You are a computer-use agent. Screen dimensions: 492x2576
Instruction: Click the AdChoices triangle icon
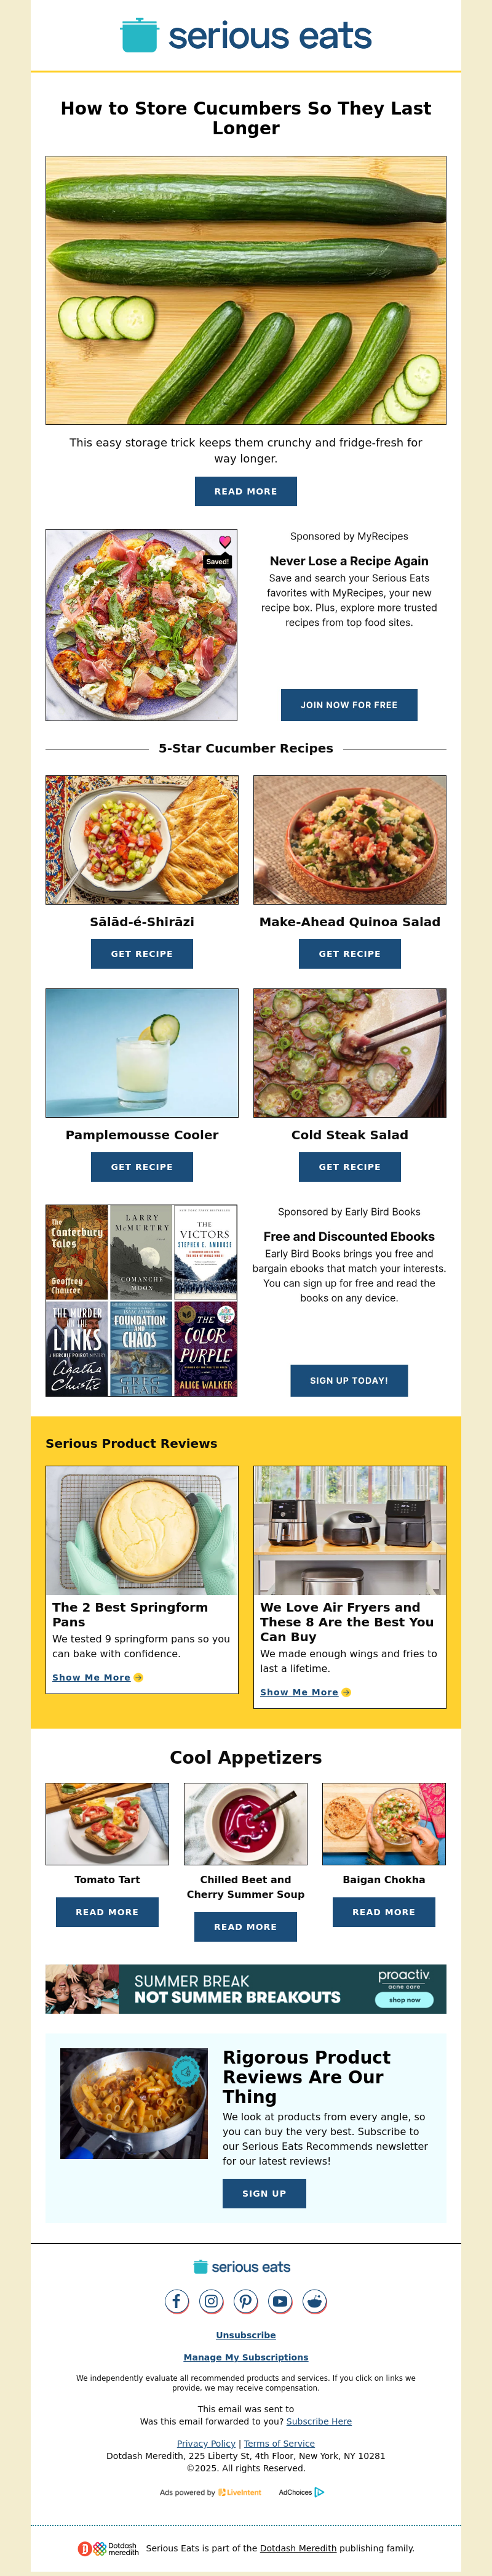pos(319,2492)
